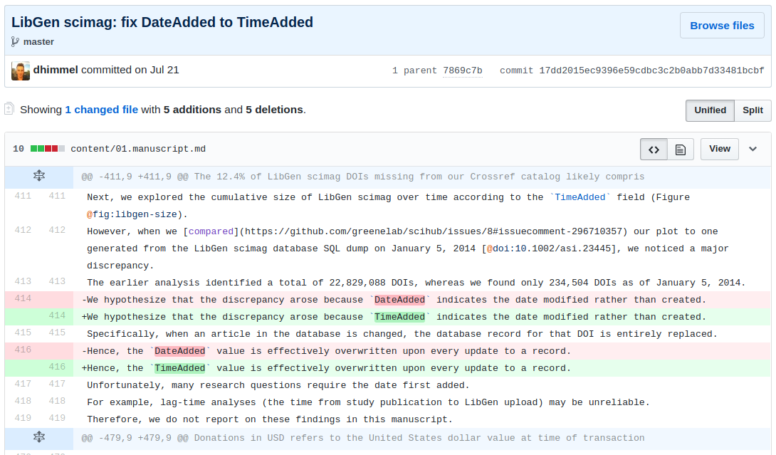Image resolution: width=776 pixels, height=455 pixels.
Task: Expand hidden lines above line 411
Action: (39, 176)
